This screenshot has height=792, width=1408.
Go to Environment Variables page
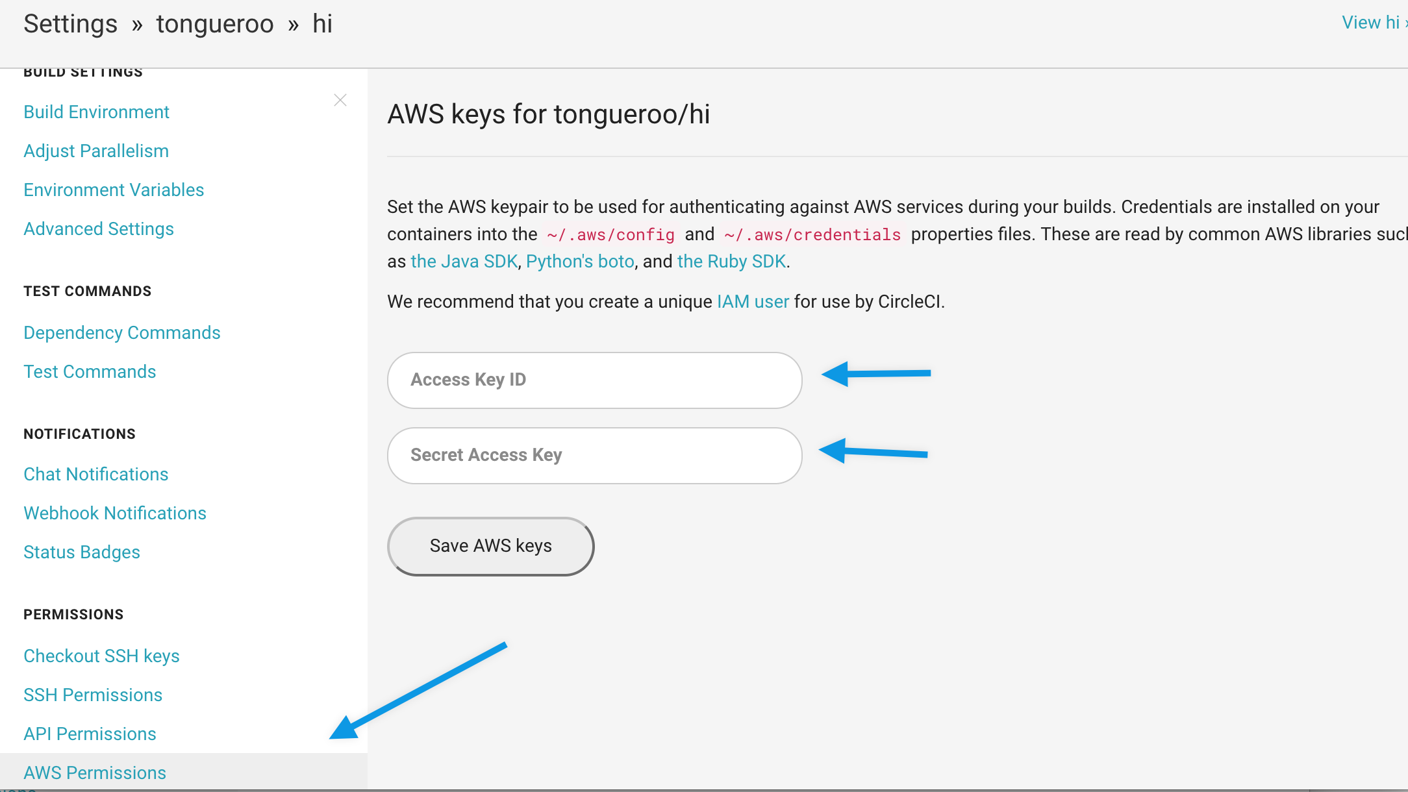coord(114,190)
